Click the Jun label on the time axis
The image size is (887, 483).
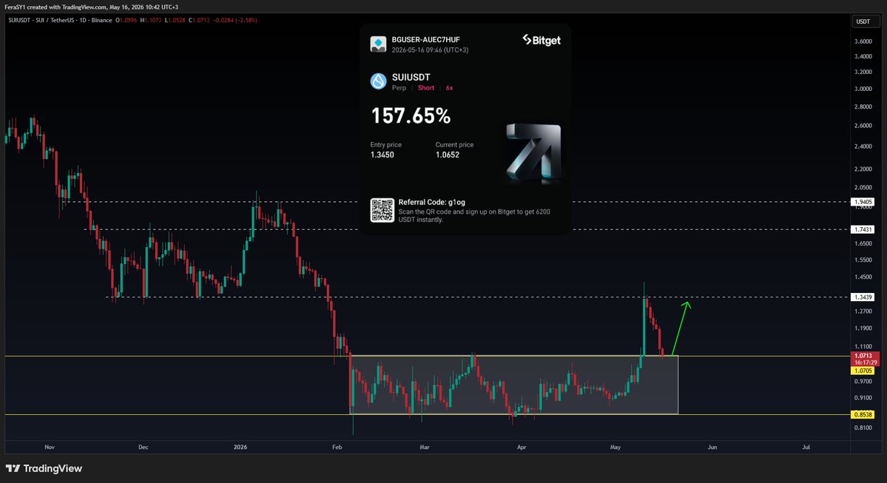(712, 447)
